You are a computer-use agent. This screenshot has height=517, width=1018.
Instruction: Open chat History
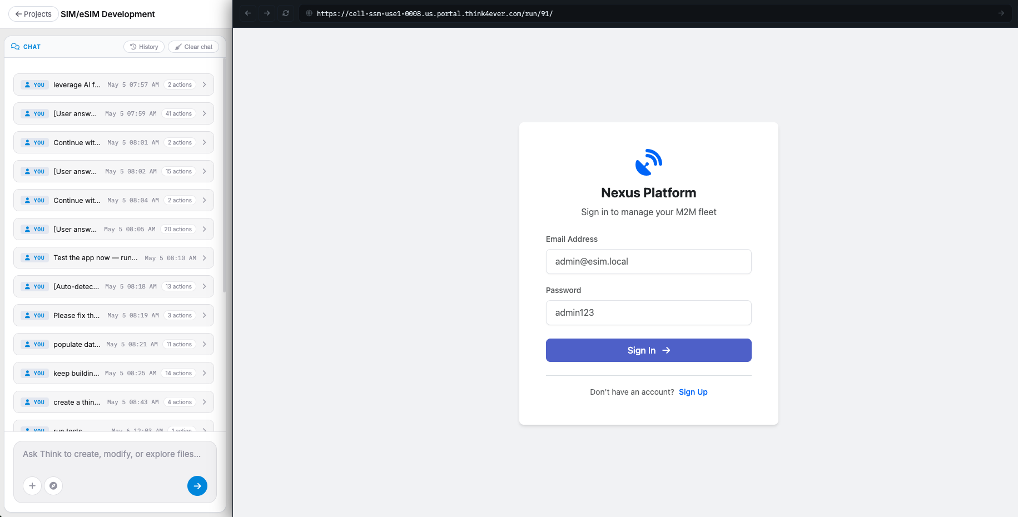(x=144, y=47)
